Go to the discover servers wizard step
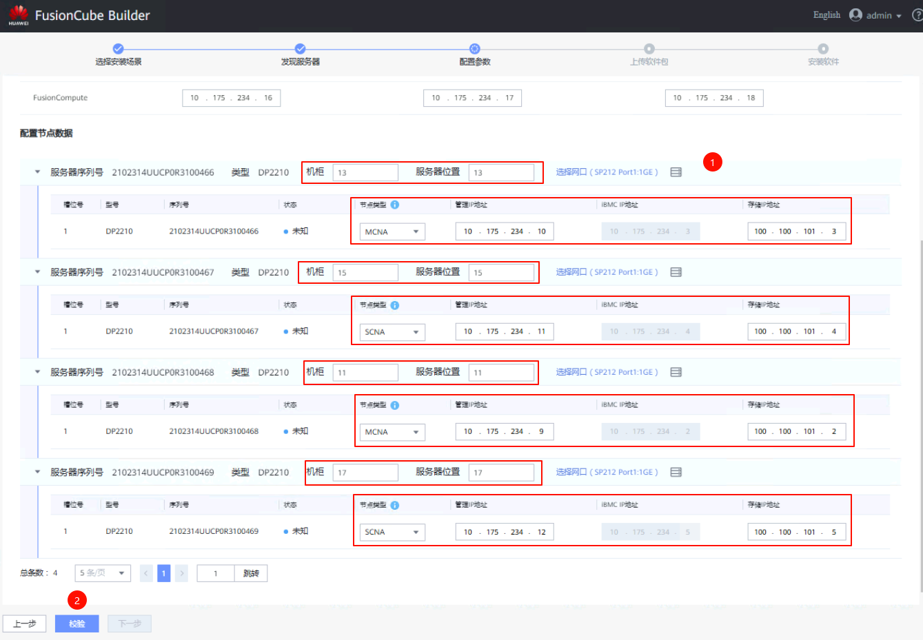This screenshot has height=640, width=923. [x=300, y=49]
